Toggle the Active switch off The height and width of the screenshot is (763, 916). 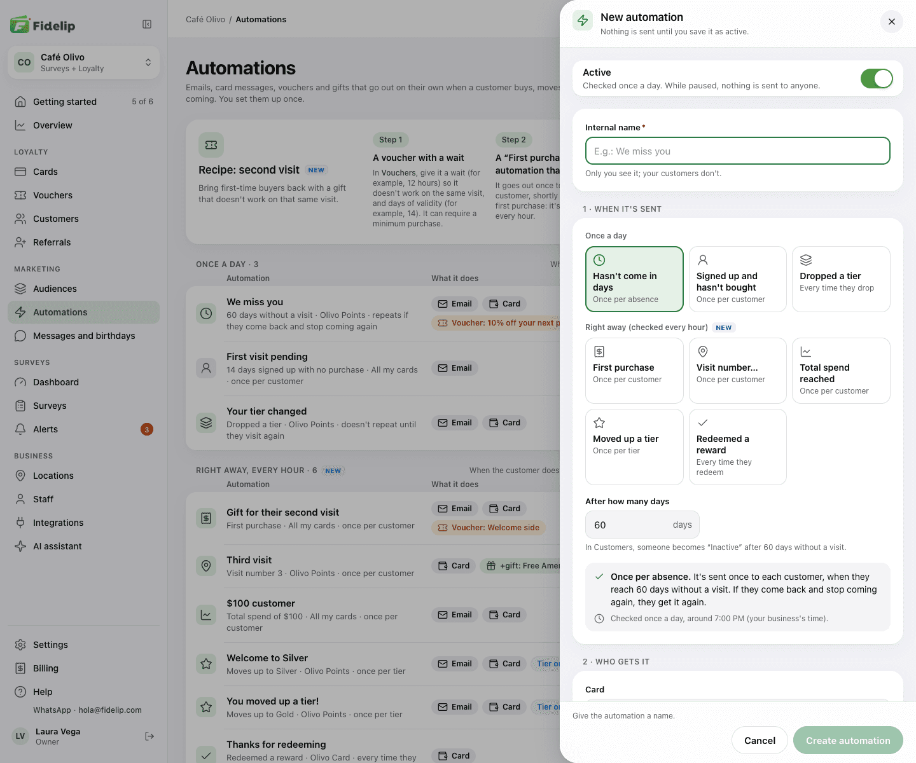[x=877, y=78]
